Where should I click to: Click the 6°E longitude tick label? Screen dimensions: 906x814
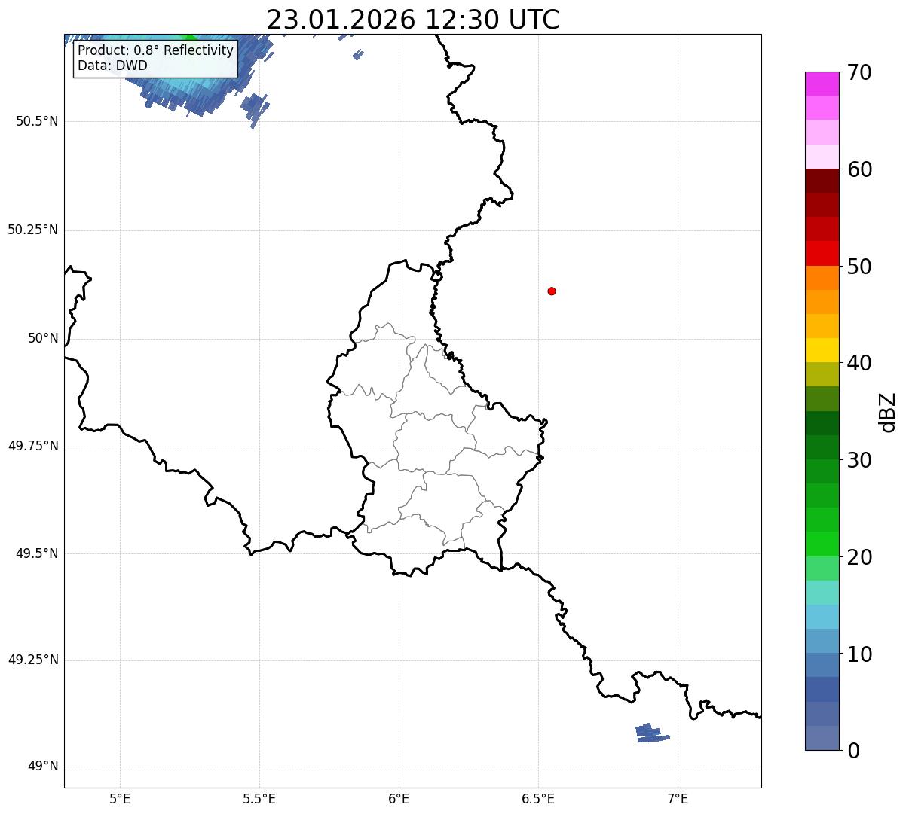[399, 799]
